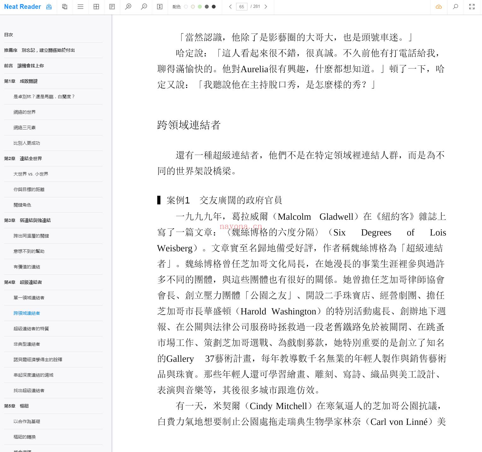Open the library/copy pages icon
Image resolution: width=482 pixels, height=452 pixels.
tap(65, 7)
